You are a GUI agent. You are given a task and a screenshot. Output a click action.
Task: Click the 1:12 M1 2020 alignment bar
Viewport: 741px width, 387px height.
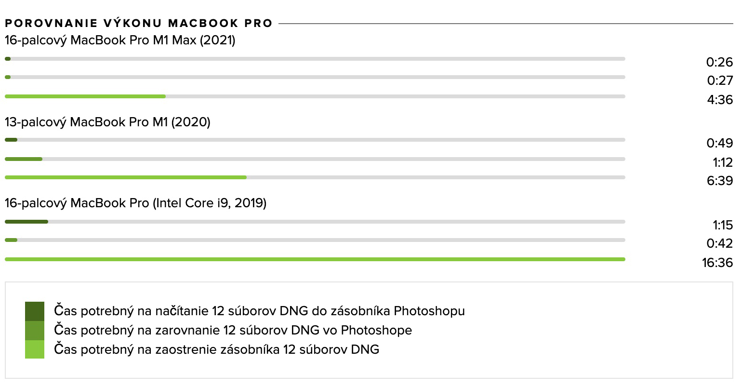[x=24, y=159]
